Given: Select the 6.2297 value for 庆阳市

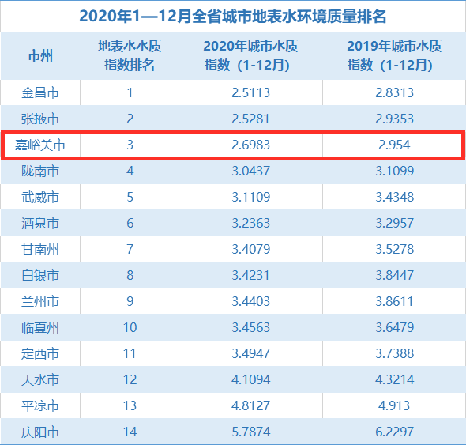Looking at the screenshot, I should 394,432.
